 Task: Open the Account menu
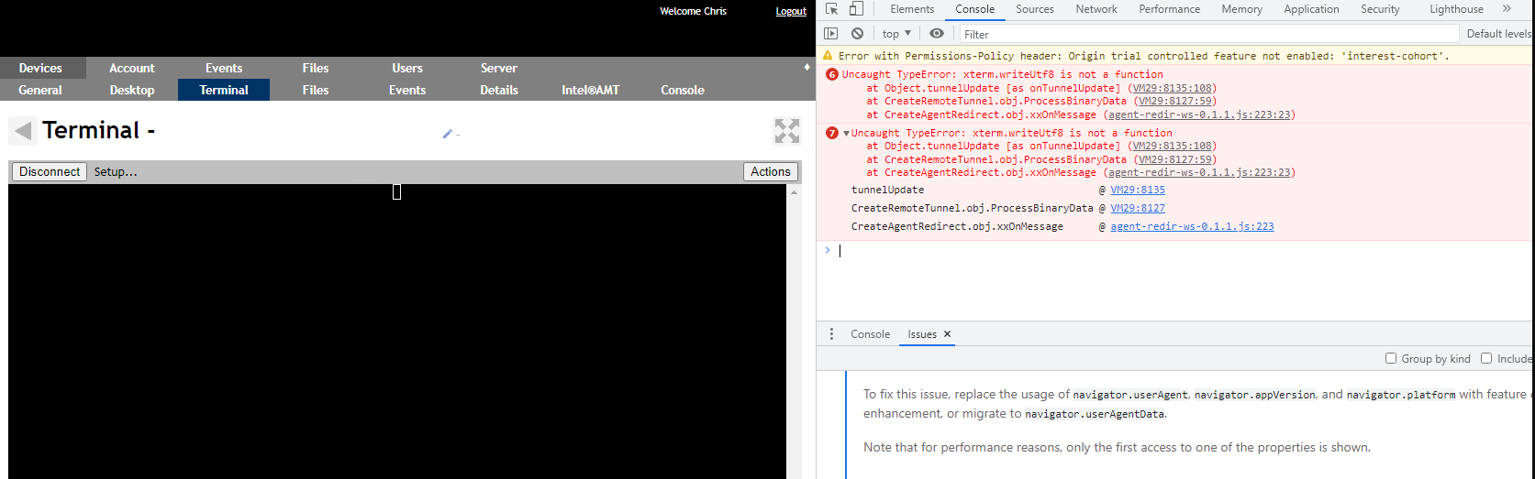(x=132, y=68)
